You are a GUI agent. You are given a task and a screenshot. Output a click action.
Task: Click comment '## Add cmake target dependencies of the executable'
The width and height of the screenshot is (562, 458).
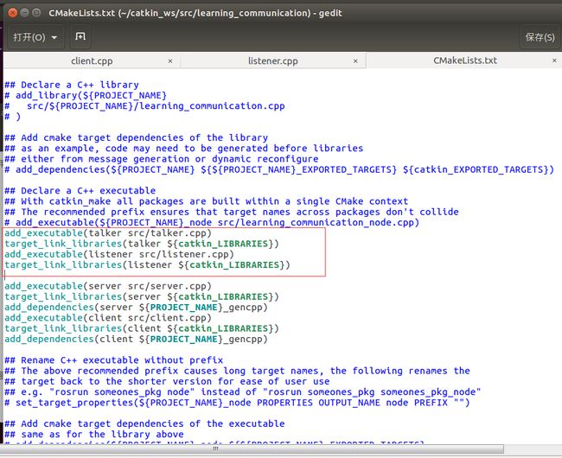tap(144, 424)
